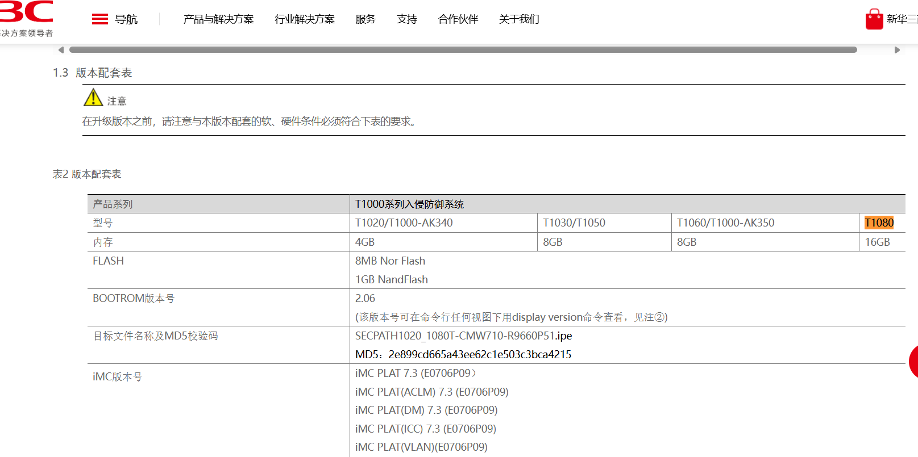
Task: Click the iMC PLAT(ACLM) 7.3 line
Action: (432, 392)
